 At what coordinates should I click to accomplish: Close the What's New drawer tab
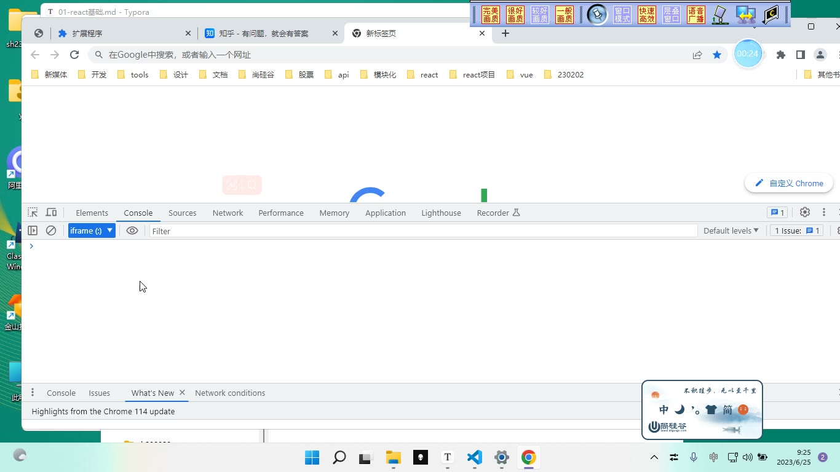tap(182, 392)
